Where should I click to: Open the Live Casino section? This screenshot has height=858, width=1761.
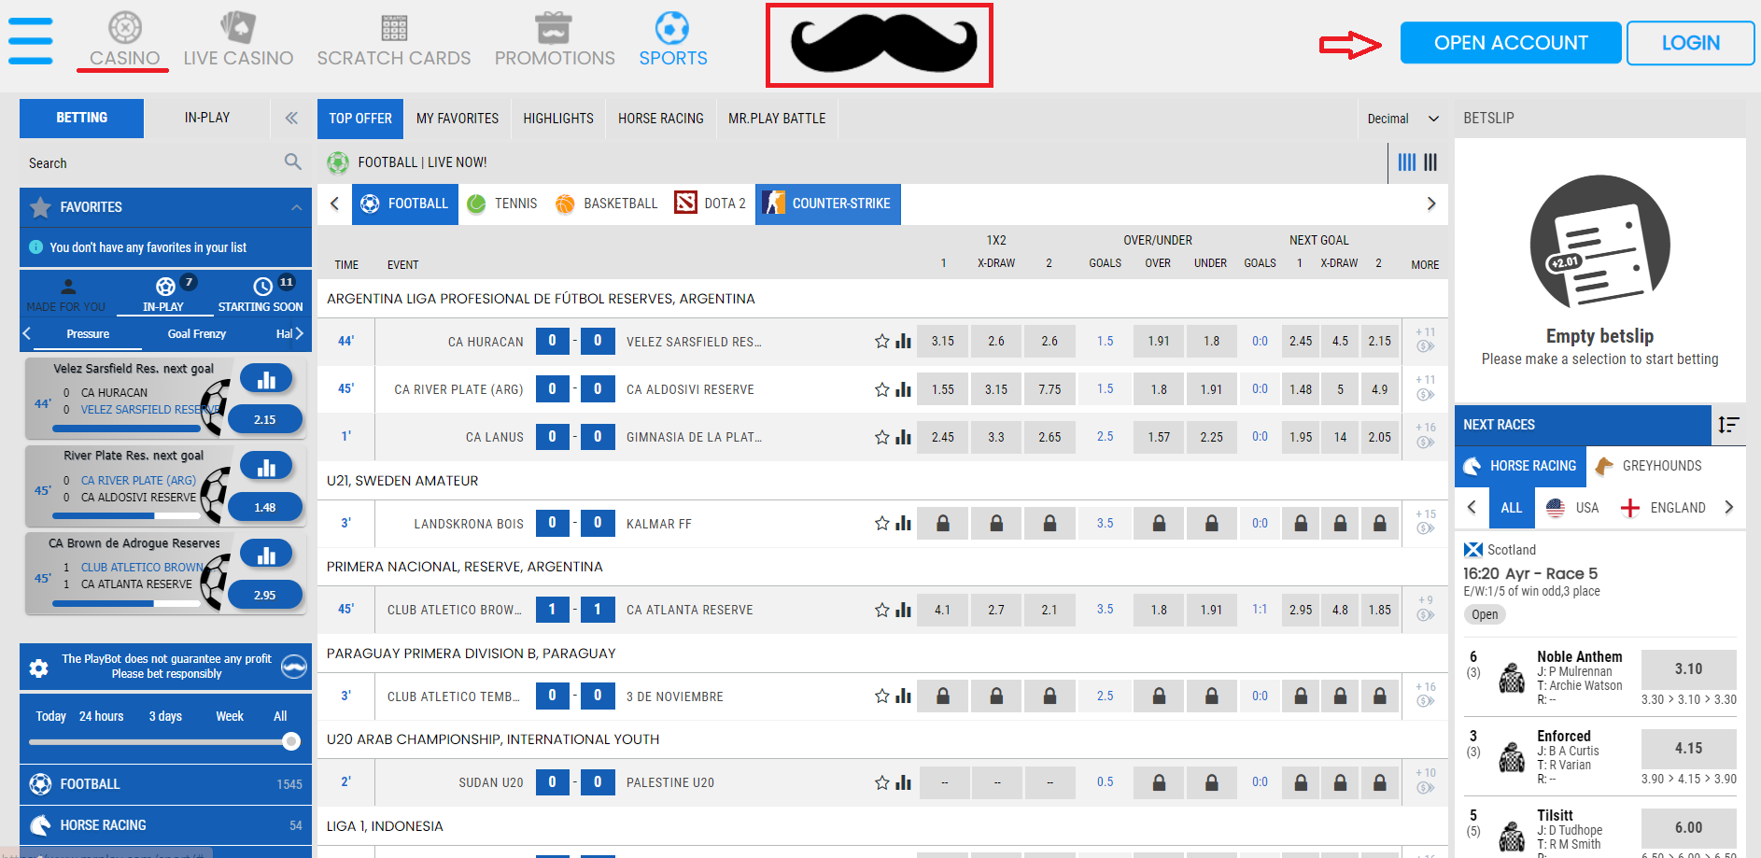[x=238, y=39]
